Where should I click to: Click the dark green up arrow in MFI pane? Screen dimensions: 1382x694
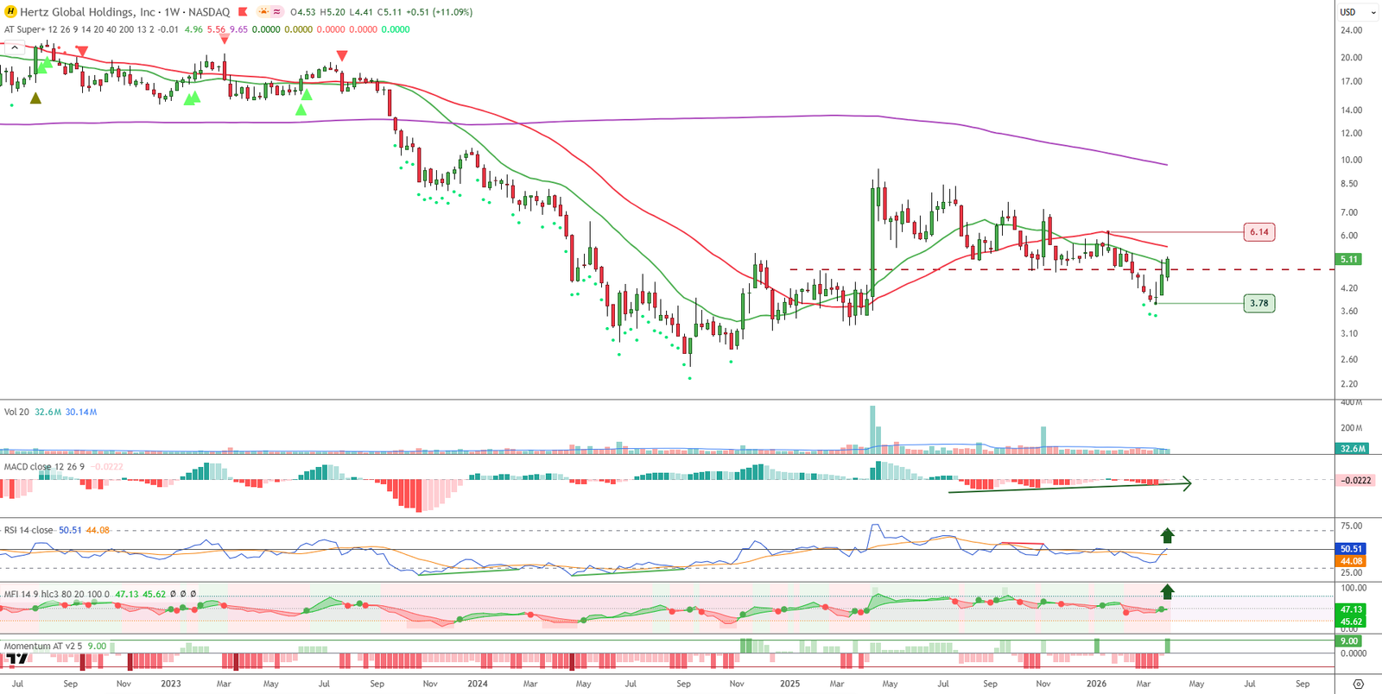[1167, 591]
